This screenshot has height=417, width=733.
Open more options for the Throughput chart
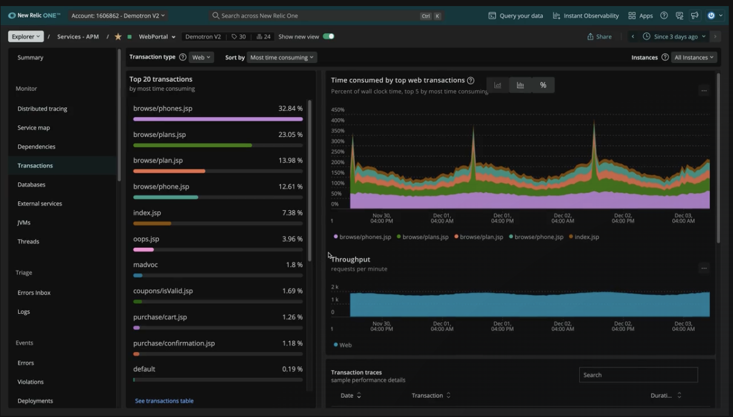704,269
